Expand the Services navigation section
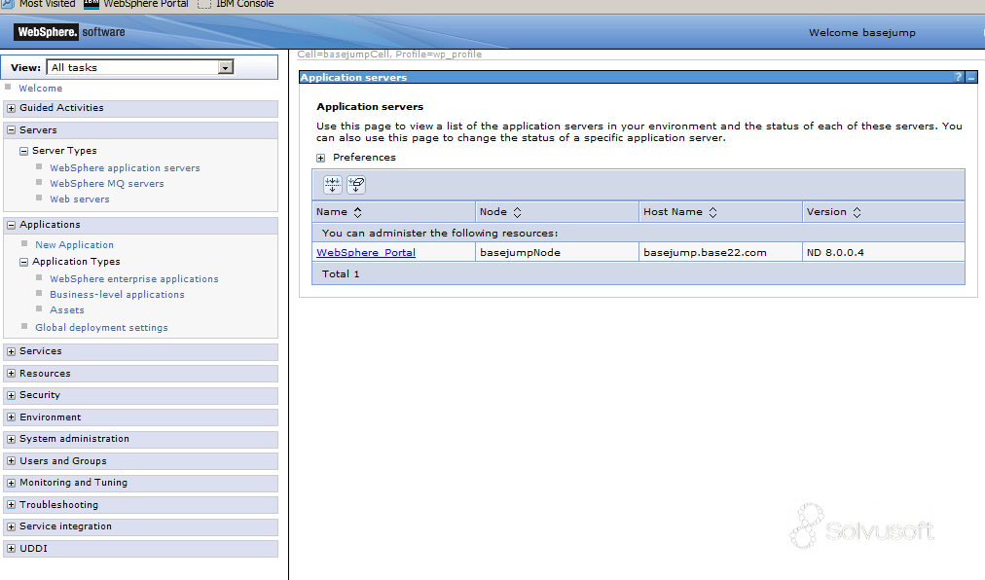 click(x=12, y=351)
